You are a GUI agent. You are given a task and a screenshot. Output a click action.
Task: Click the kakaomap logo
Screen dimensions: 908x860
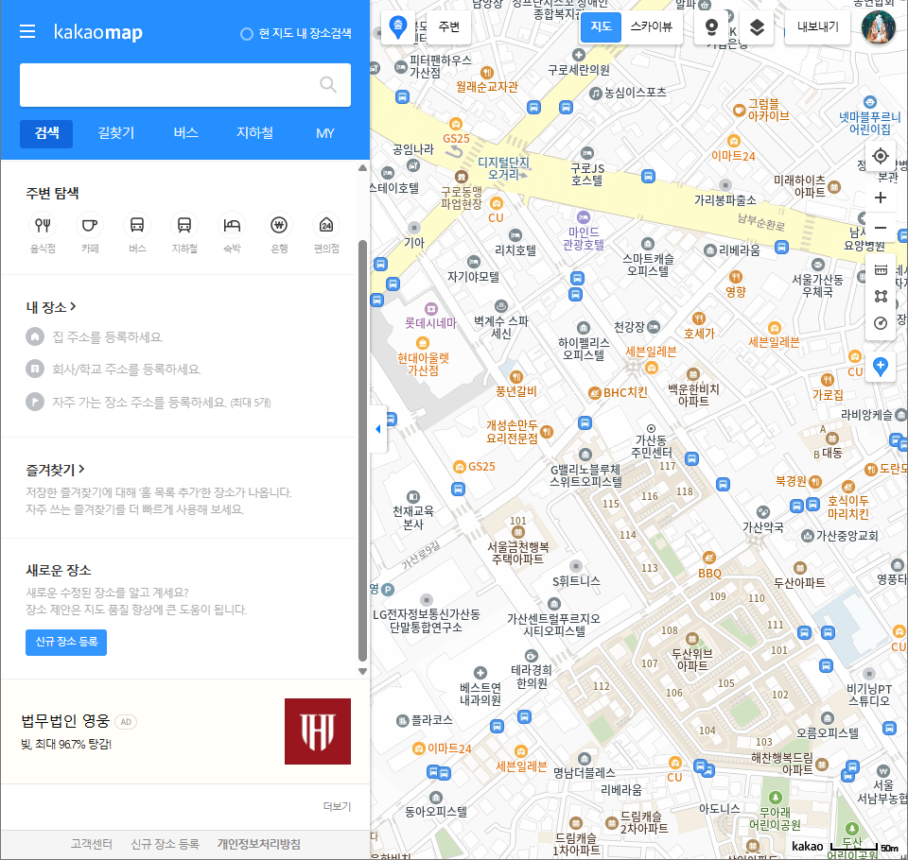pos(97,32)
